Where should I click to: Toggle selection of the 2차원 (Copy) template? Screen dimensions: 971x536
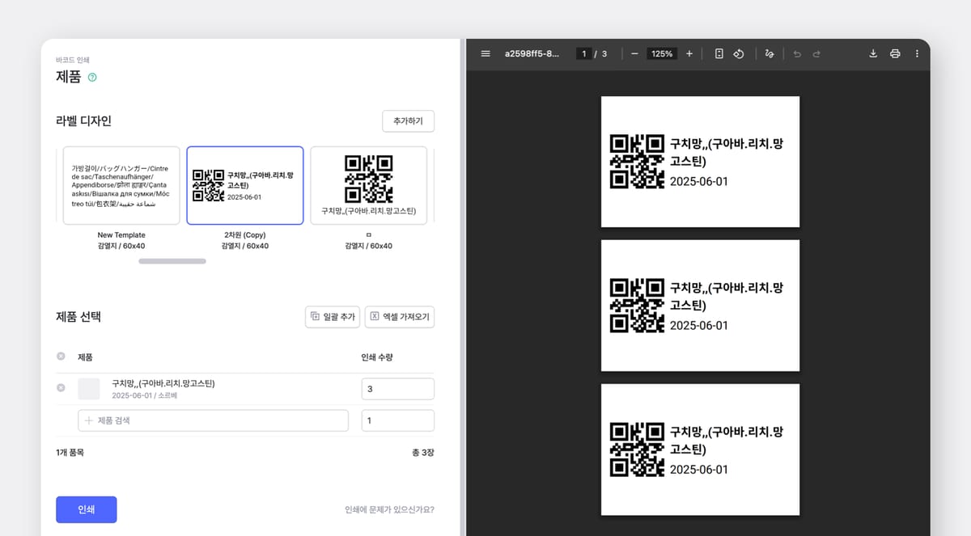(244, 185)
